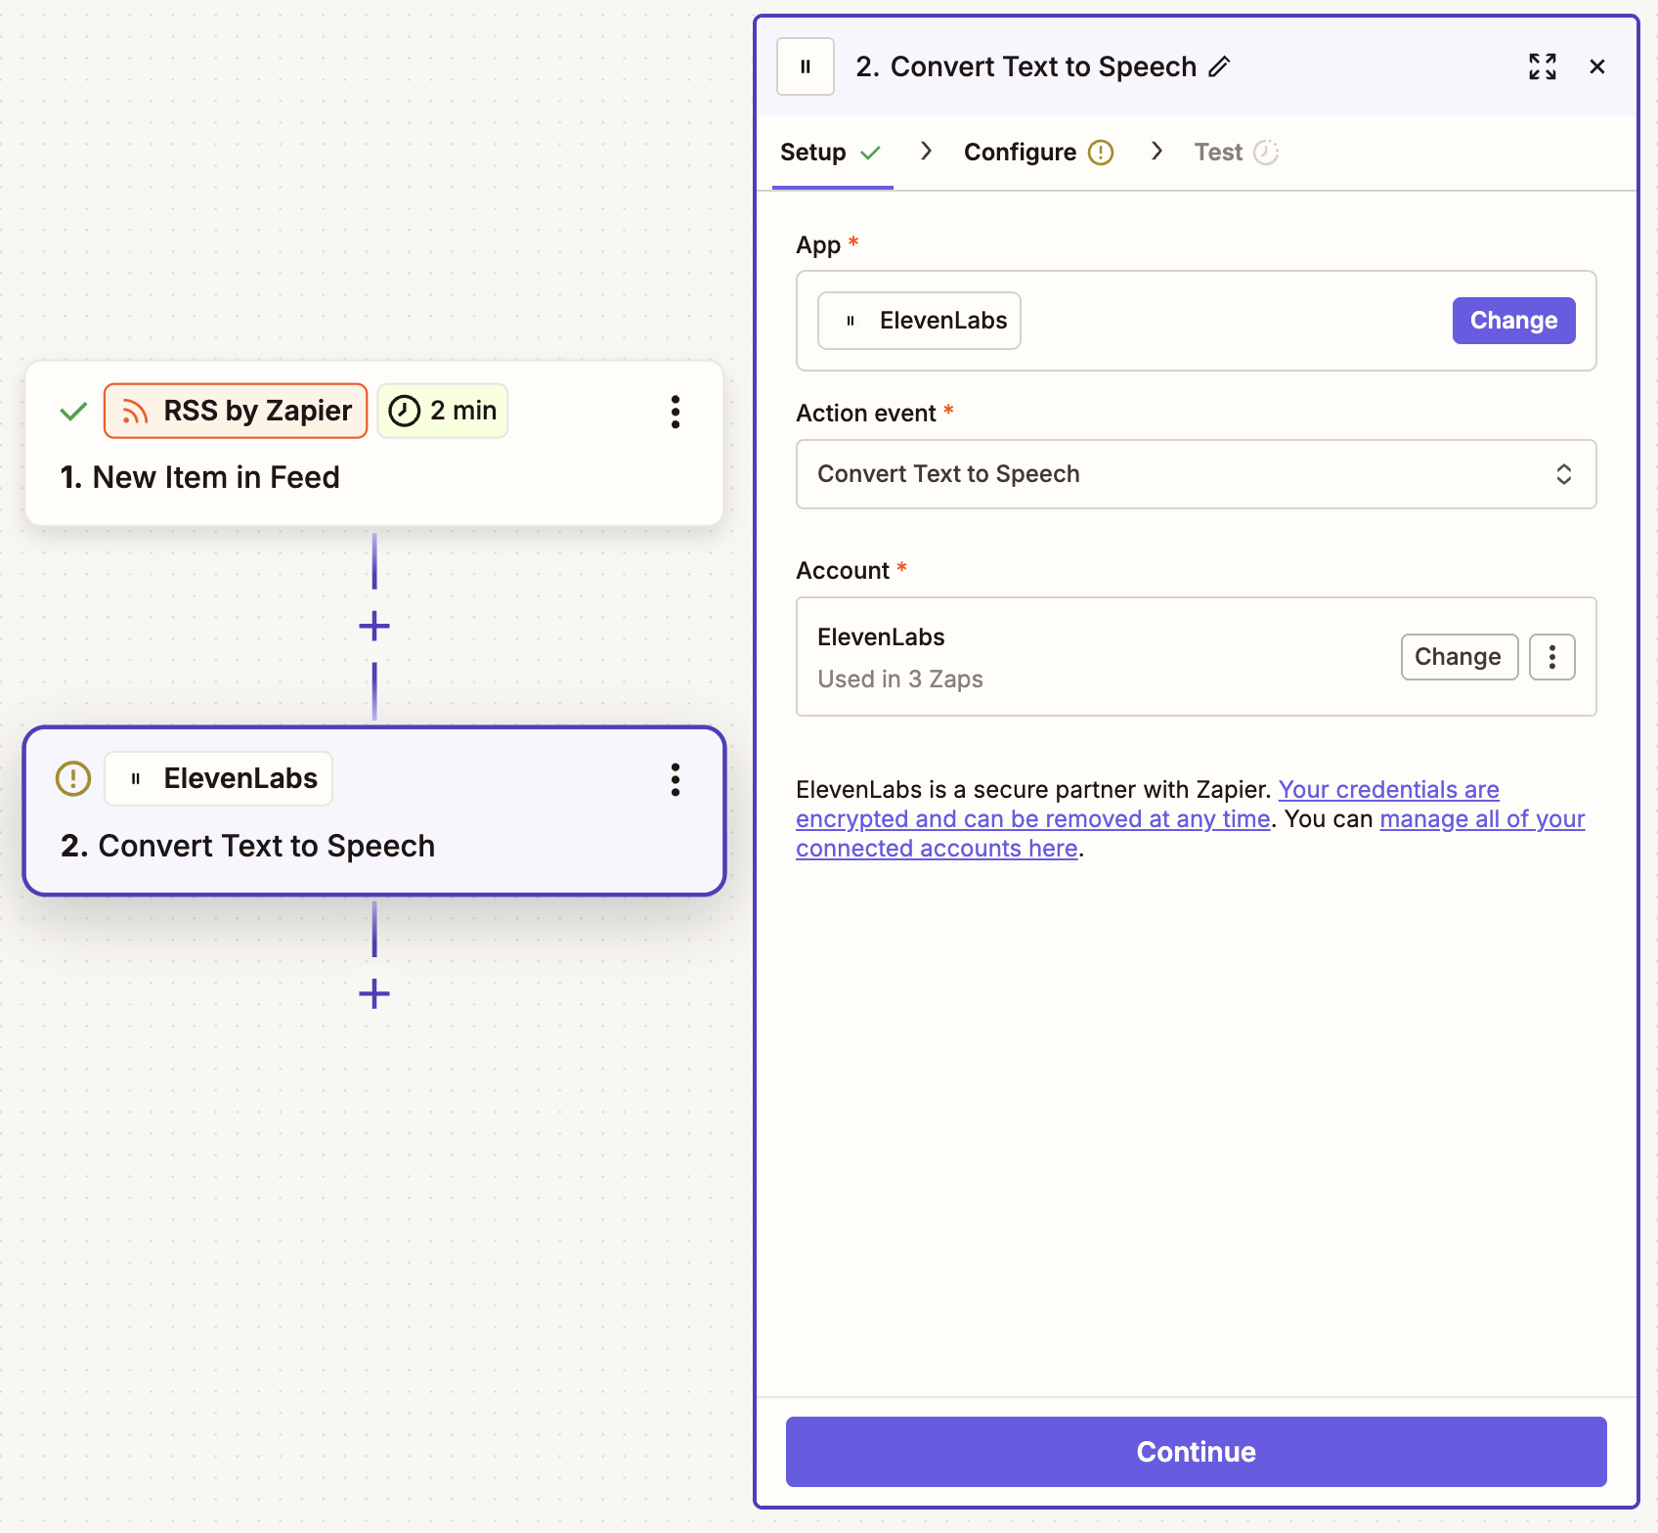The width and height of the screenshot is (1658, 1533).
Task: Click the warning icon on the Convert Text to Speech step
Action: [72, 778]
